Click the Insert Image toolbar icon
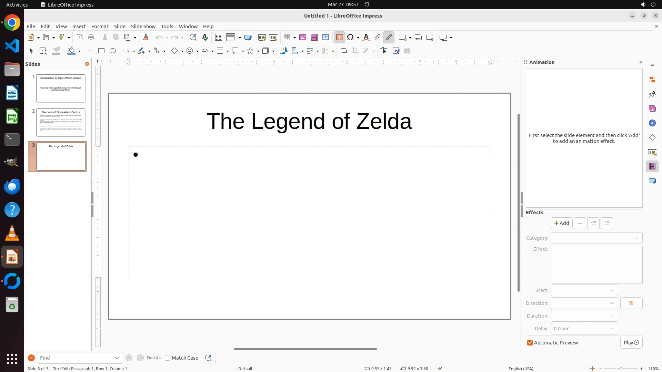The height and width of the screenshot is (372, 662). [x=302, y=38]
